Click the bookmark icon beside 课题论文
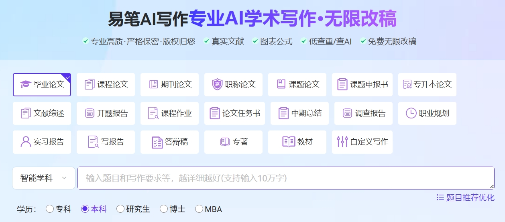Viewport: 505px width, 222px height. [x=281, y=84]
